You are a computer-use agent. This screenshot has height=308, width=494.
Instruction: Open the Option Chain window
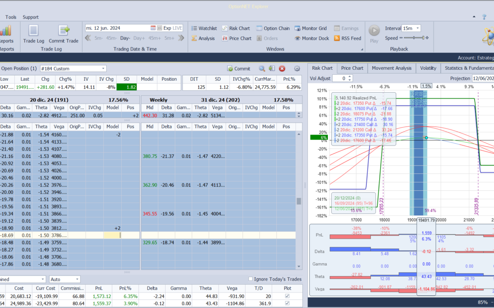coord(273,28)
